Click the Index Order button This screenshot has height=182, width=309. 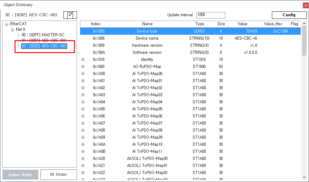(21, 175)
